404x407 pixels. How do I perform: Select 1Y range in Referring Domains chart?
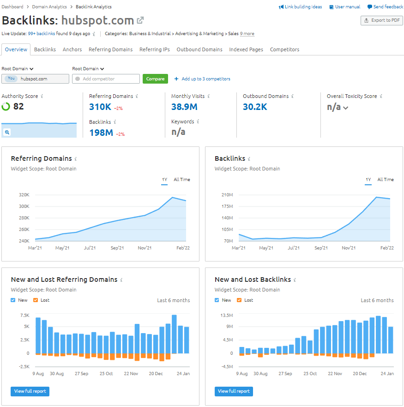point(164,180)
